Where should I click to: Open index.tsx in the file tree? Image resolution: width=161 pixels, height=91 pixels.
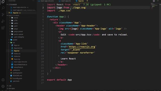point(17,56)
